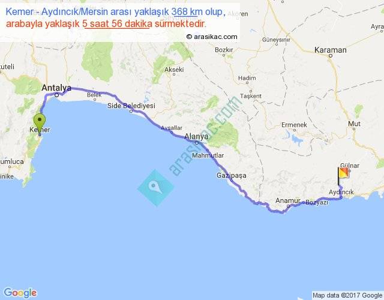The image size is (384, 300).
Task: Select the Gazipaşa label on the map
Action: pyautogui.click(x=232, y=175)
